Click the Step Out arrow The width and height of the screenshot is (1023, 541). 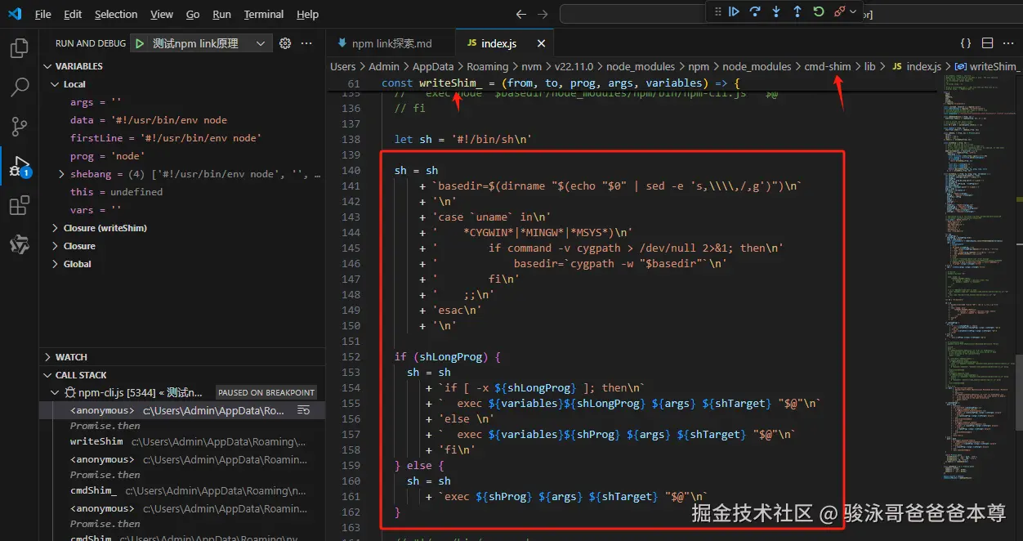coord(797,11)
